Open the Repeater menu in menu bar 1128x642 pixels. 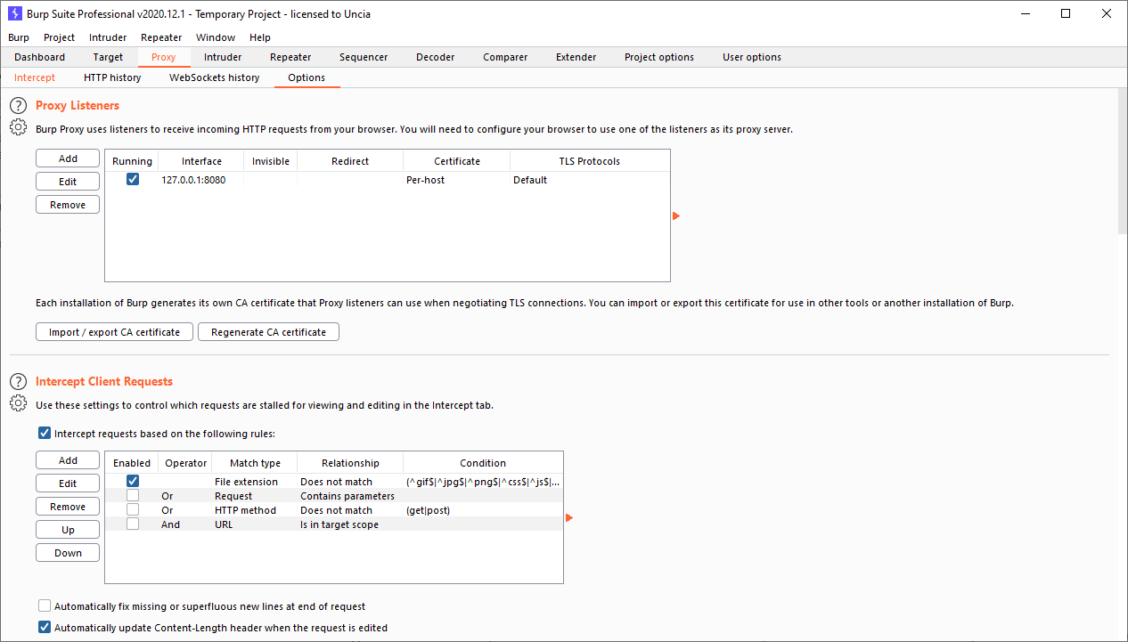point(161,37)
